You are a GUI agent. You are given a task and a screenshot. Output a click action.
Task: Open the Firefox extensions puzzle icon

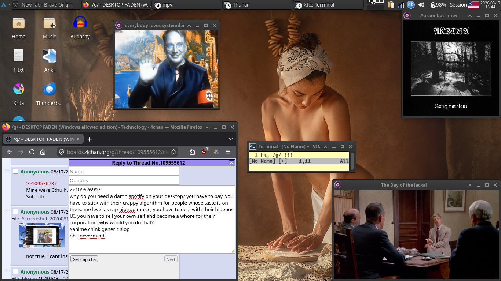pos(193,152)
